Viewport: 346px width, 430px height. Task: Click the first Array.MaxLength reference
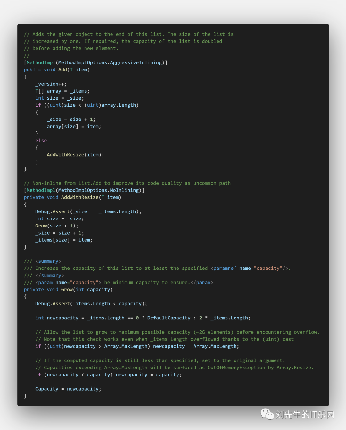coord(127,346)
